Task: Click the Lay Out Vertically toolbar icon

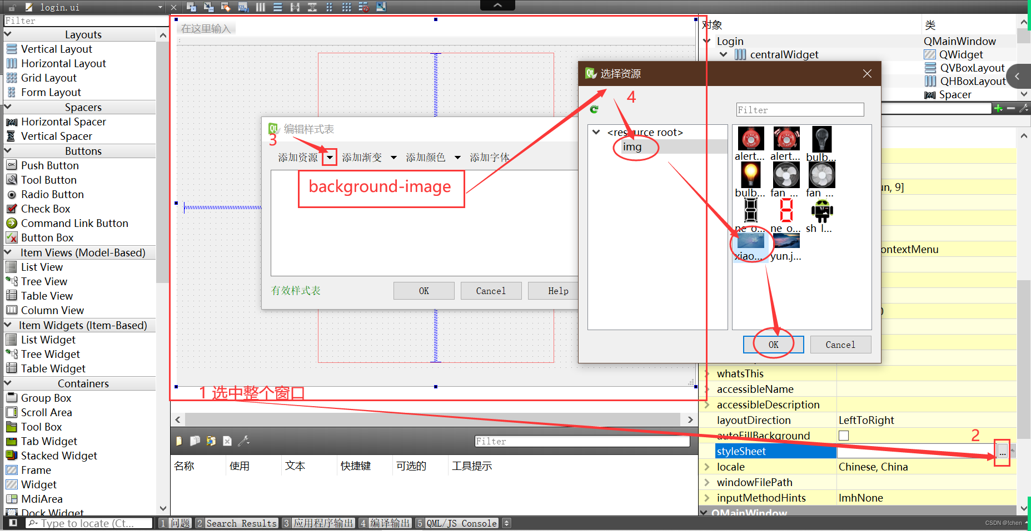Action: (277, 7)
